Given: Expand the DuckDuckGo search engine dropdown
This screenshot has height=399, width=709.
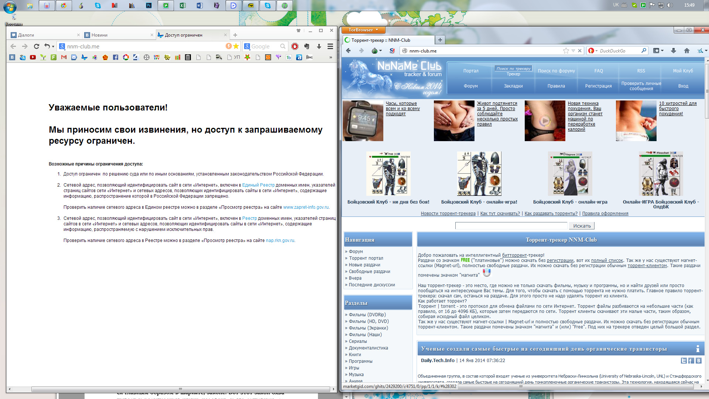Looking at the screenshot, I should 596,51.
